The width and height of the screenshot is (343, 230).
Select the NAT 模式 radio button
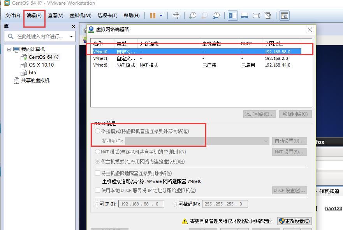tap(98, 152)
